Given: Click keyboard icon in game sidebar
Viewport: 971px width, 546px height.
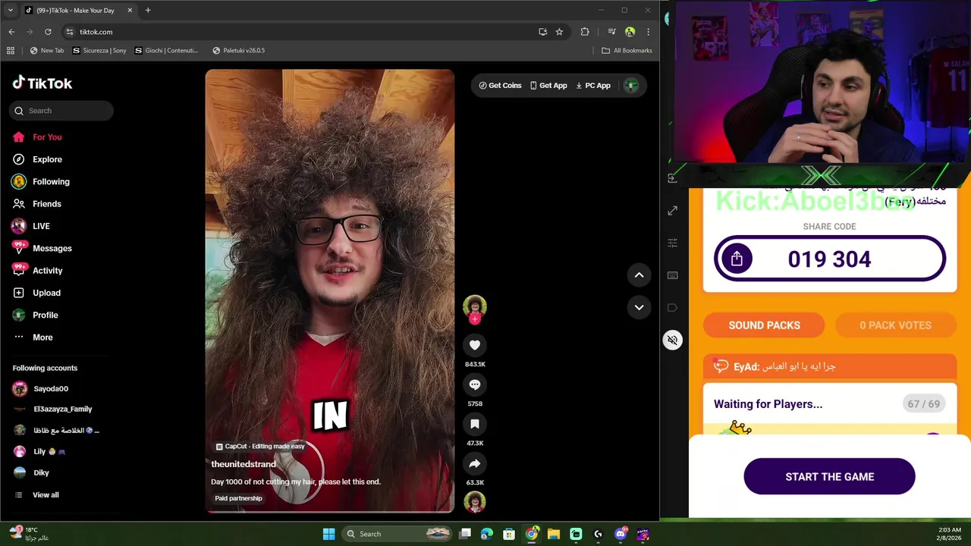Looking at the screenshot, I should 672,275.
